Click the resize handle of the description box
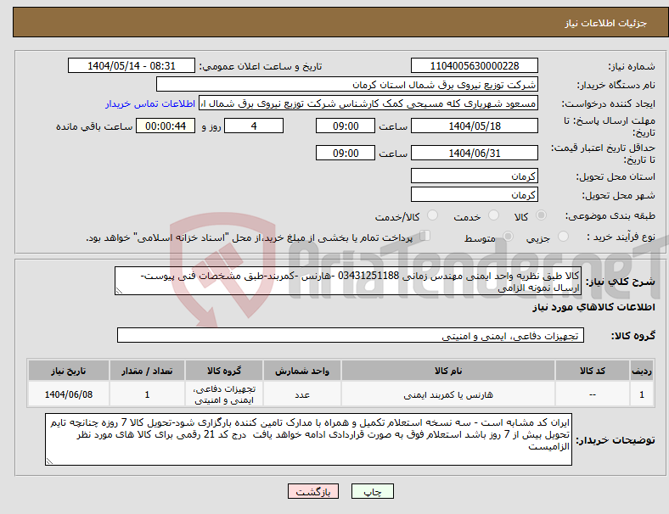 tap(119, 291)
